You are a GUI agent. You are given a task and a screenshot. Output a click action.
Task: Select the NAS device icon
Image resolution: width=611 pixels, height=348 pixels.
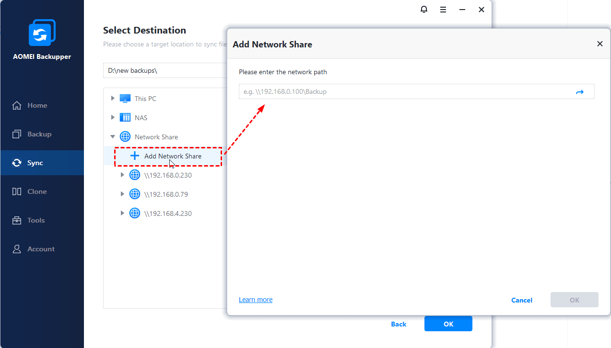pos(125,118)
